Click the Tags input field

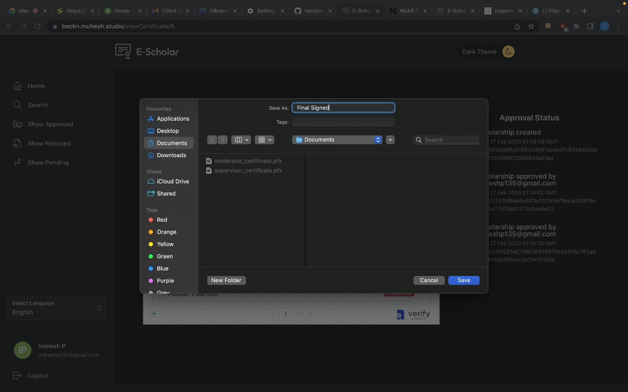pyautogui.click(x=343, y=122)
